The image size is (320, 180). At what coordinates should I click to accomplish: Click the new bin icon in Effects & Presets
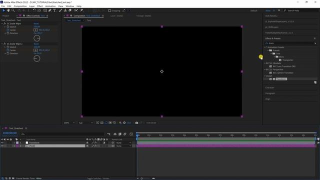(x=315, y=82)
